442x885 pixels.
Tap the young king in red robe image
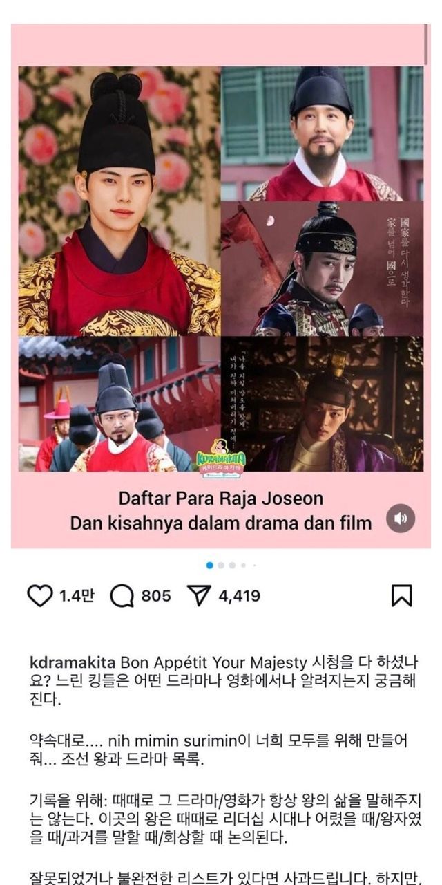(x=119, y=201)
